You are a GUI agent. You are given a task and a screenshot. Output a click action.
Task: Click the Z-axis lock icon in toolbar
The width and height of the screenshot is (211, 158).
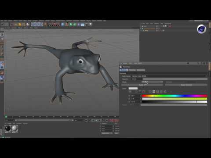(x=41, y=25)
